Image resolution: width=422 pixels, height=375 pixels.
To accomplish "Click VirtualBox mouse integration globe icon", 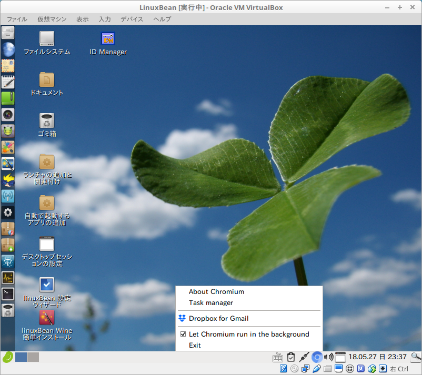I will [x=371, y=369].
